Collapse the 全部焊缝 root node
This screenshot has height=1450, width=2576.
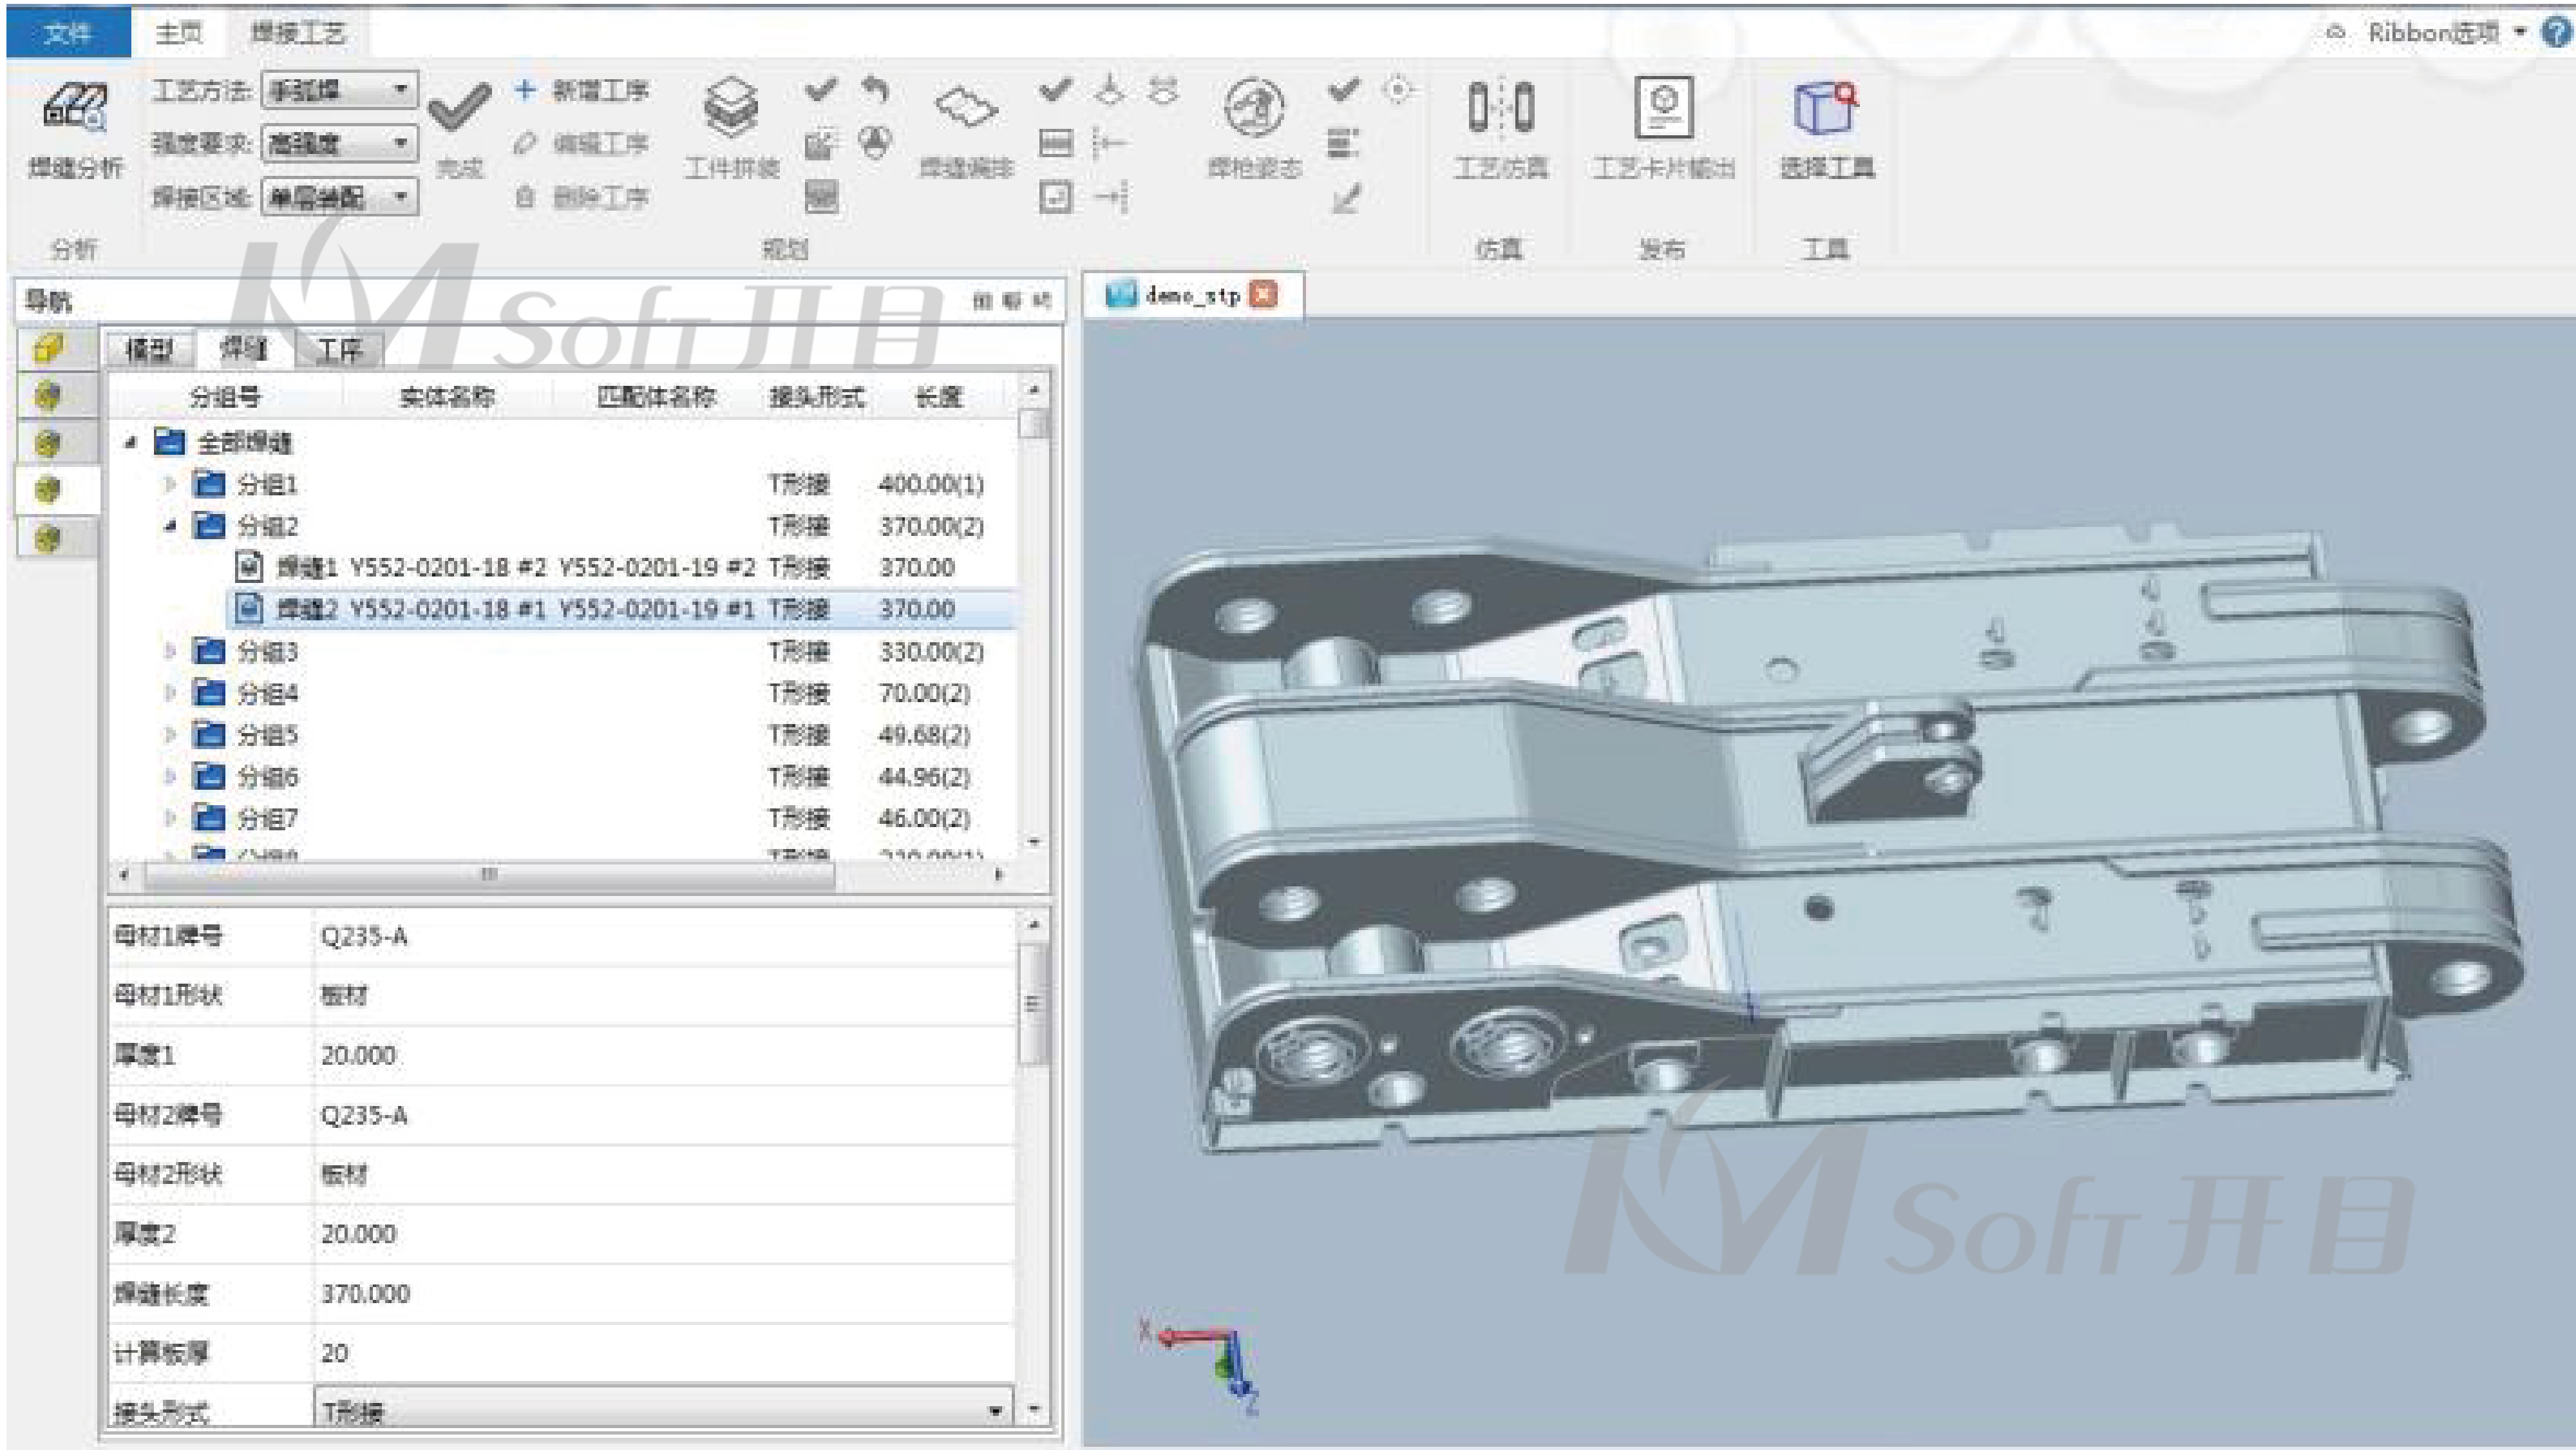tap(130, 442)
